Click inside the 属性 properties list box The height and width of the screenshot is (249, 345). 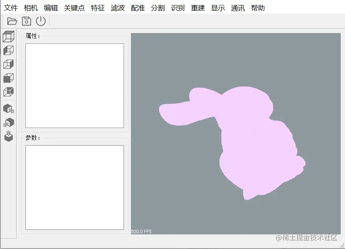tap(74, 85)
